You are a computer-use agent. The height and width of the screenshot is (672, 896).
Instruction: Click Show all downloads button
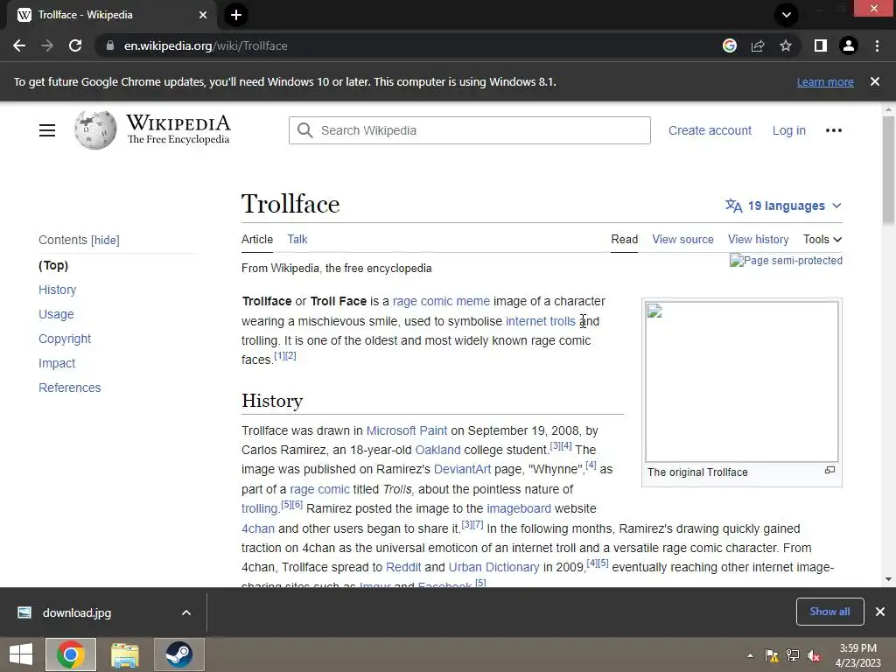829,612
